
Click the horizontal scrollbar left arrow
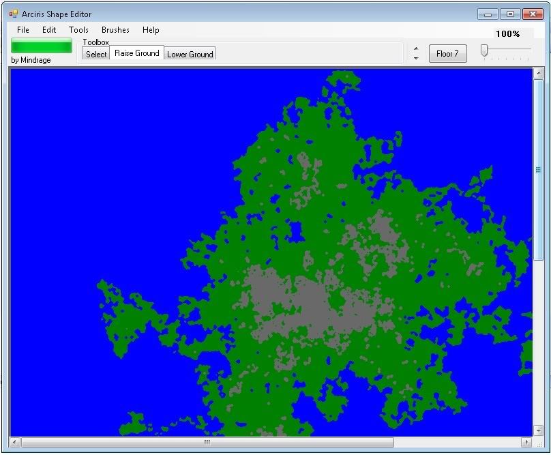(x=14, y=442)
